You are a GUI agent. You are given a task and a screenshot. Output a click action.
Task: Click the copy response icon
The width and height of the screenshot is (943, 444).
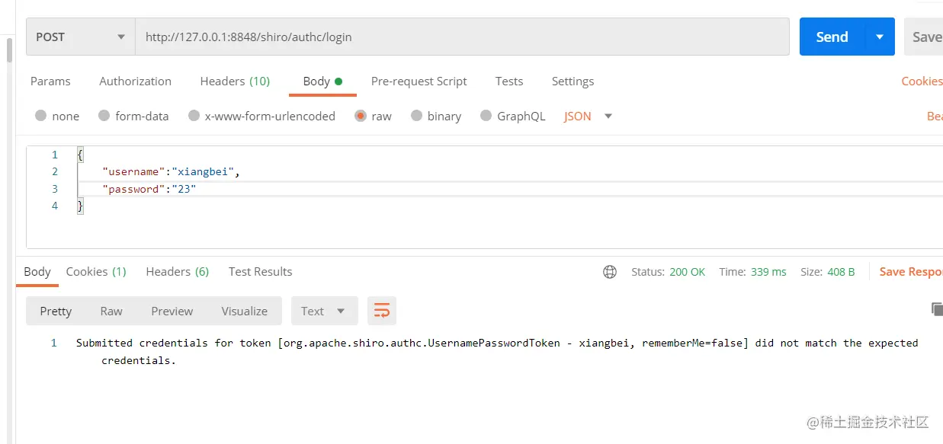(937, 308)
